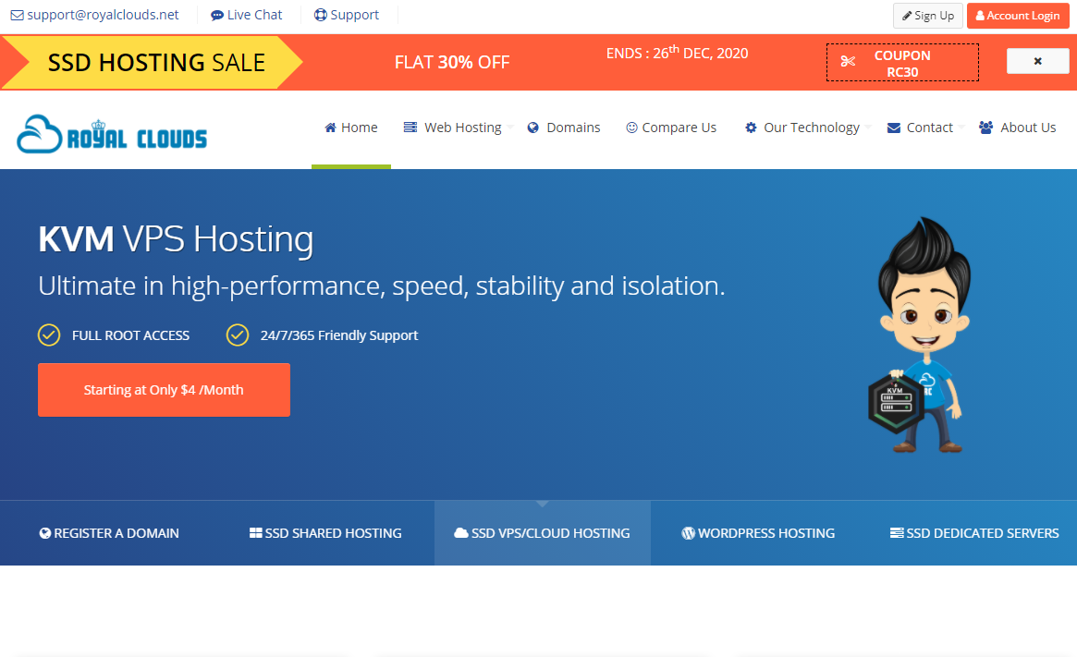This screenshot has width=1077, height=657.
Task: Click the 'Ultimate in high-performance' subtitle text
Action: tap(381, 286)
